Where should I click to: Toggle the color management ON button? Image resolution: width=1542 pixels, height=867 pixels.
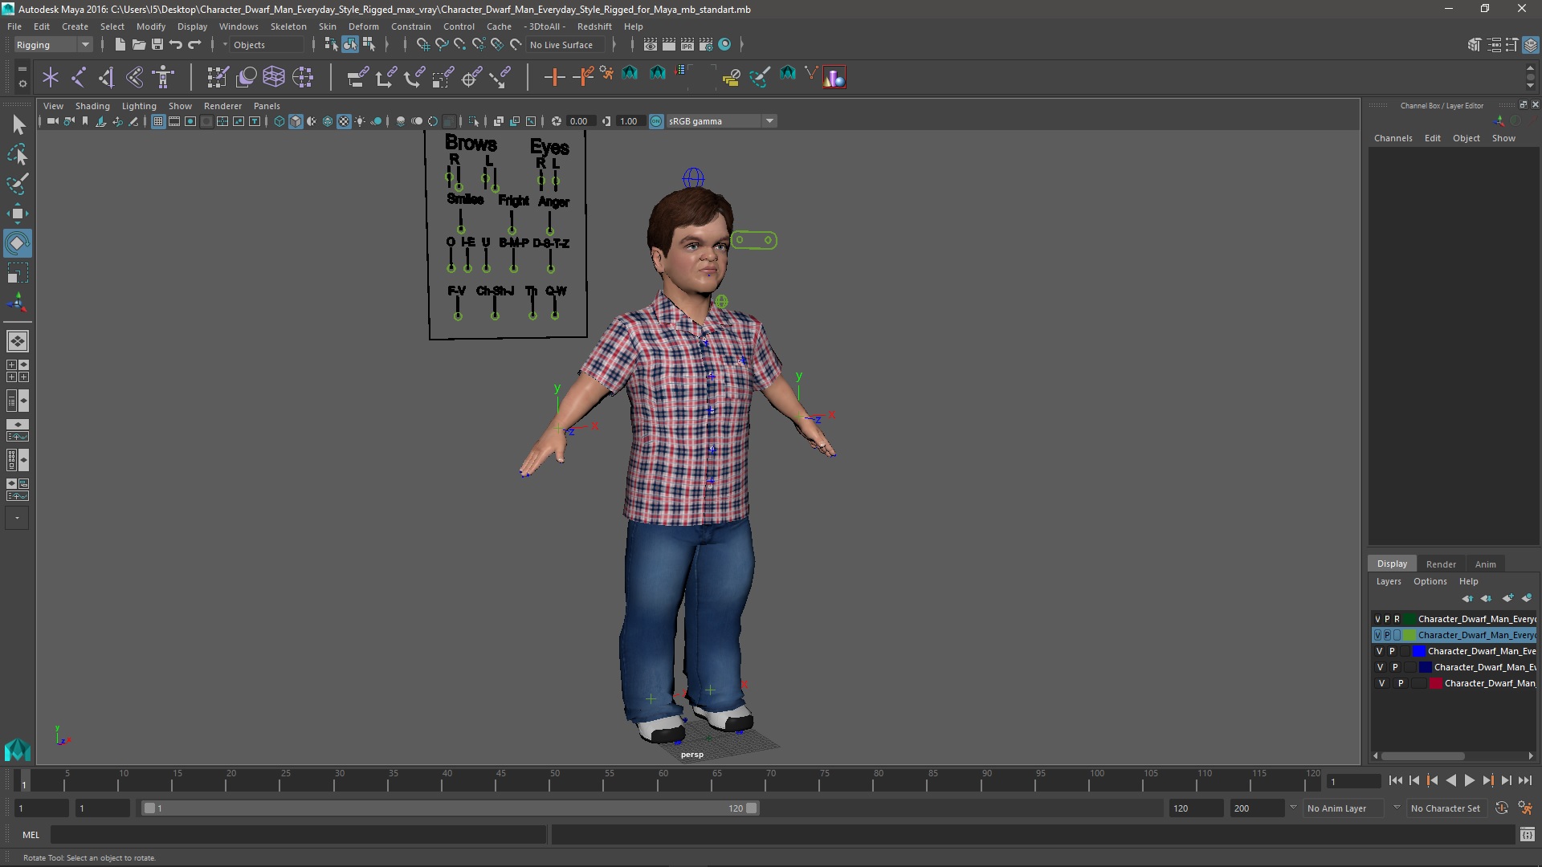[x=656, y=121]
